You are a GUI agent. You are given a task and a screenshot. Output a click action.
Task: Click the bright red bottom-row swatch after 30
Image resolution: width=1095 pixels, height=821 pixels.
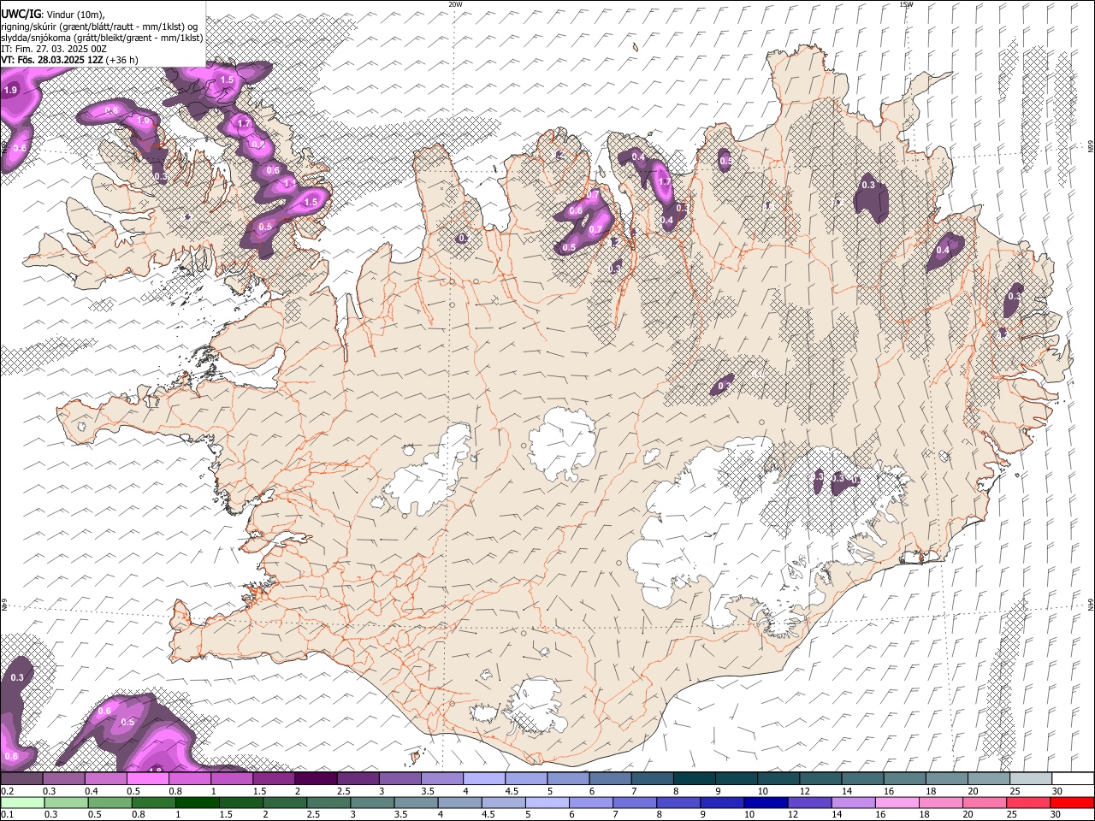point(1072,802)
